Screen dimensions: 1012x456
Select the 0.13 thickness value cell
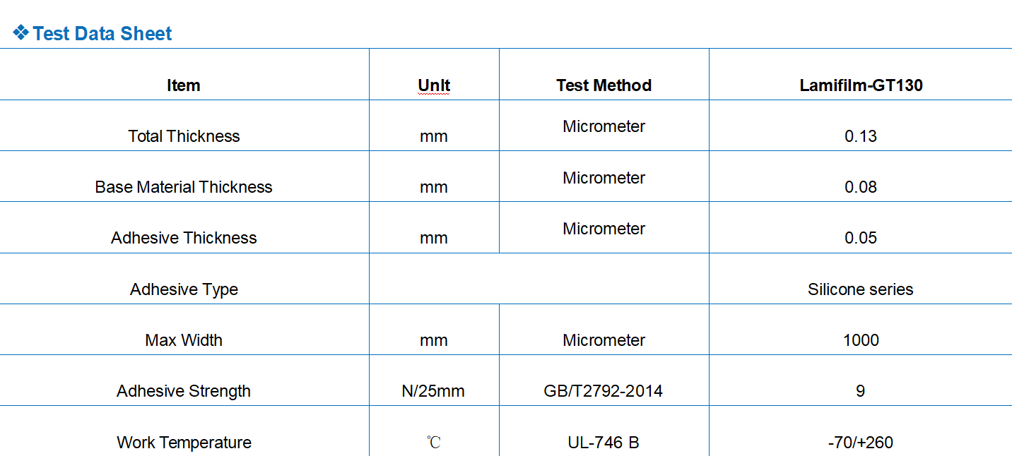click(861, 136)
